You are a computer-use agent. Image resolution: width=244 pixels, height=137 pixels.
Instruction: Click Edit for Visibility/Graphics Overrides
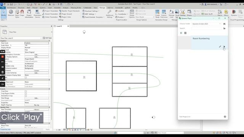pyautogui.click(x=37, y=54)
